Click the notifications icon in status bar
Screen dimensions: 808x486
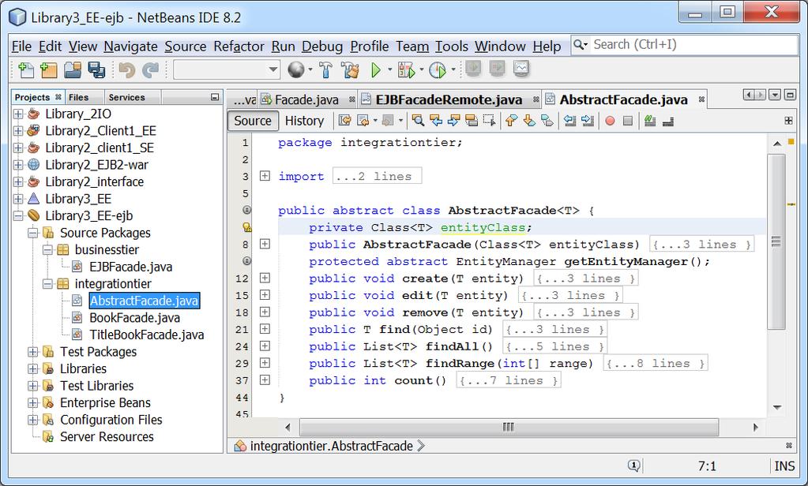point(633,466)
